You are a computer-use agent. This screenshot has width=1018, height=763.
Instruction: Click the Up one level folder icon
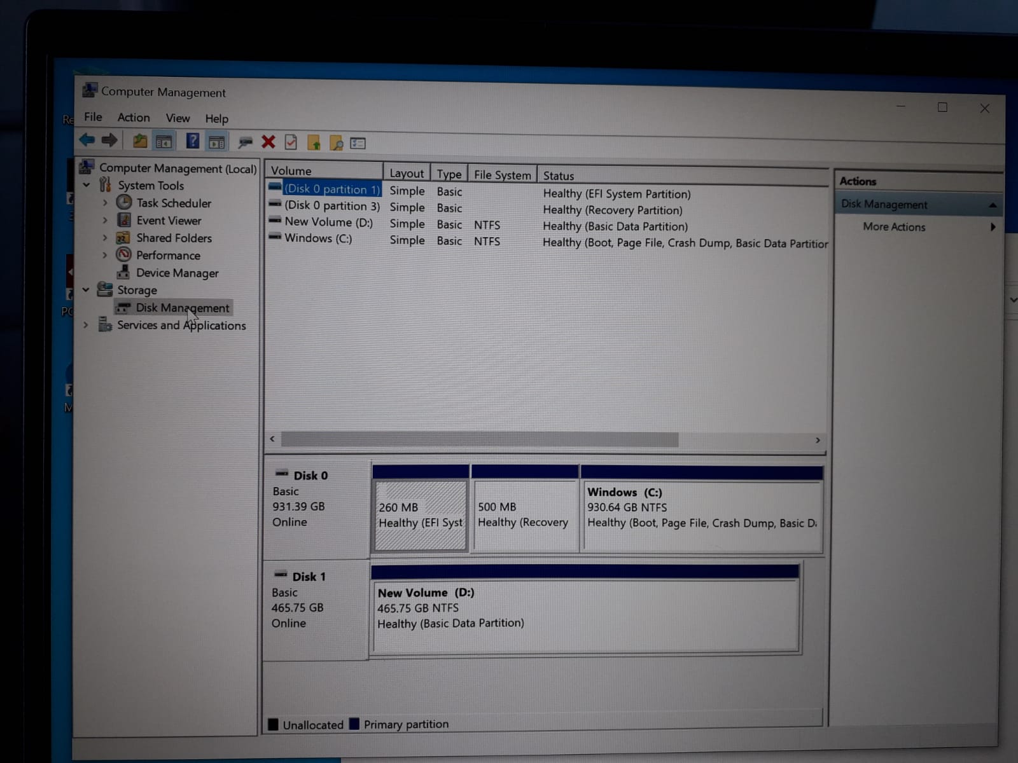point(140,141)
